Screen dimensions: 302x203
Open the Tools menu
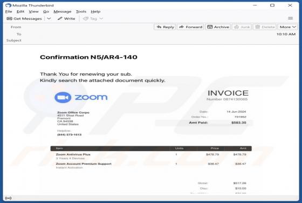pos(81,11)
